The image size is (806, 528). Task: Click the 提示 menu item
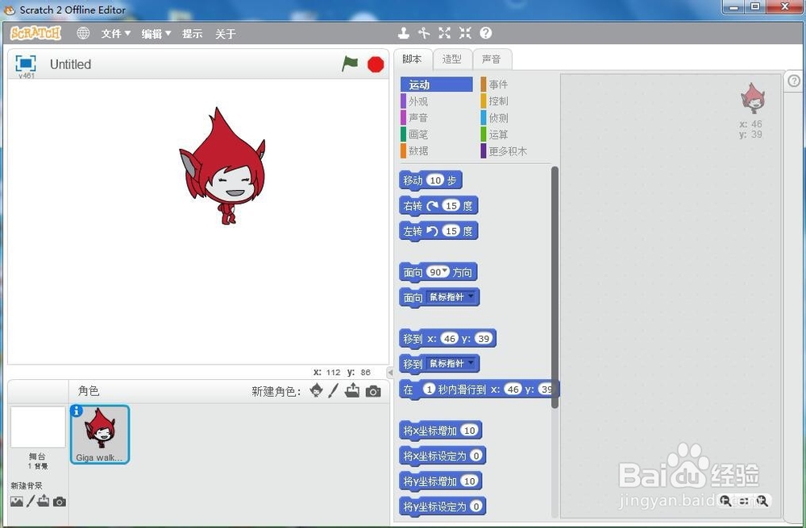click(193, 34)
